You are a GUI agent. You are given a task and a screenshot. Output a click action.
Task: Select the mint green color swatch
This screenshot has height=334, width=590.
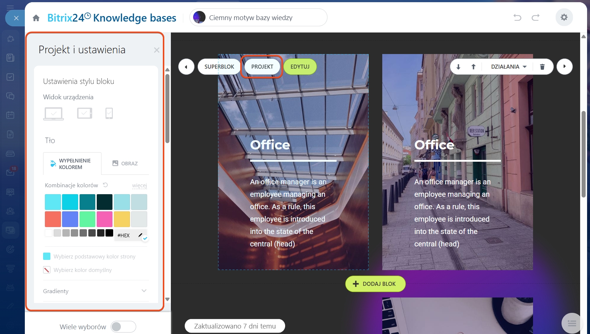(x=87, y=219)
